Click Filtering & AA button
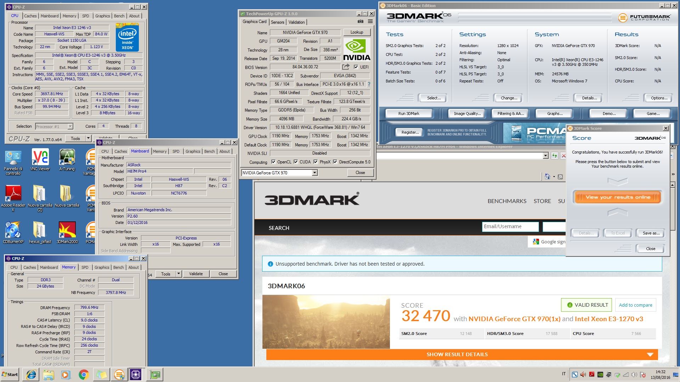The height and width of the screenshot is (382, 680). click(510, 114)
